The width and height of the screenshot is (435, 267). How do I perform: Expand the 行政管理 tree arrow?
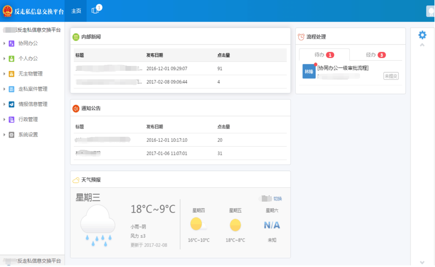pyautogui.click(x=4, y=120)
